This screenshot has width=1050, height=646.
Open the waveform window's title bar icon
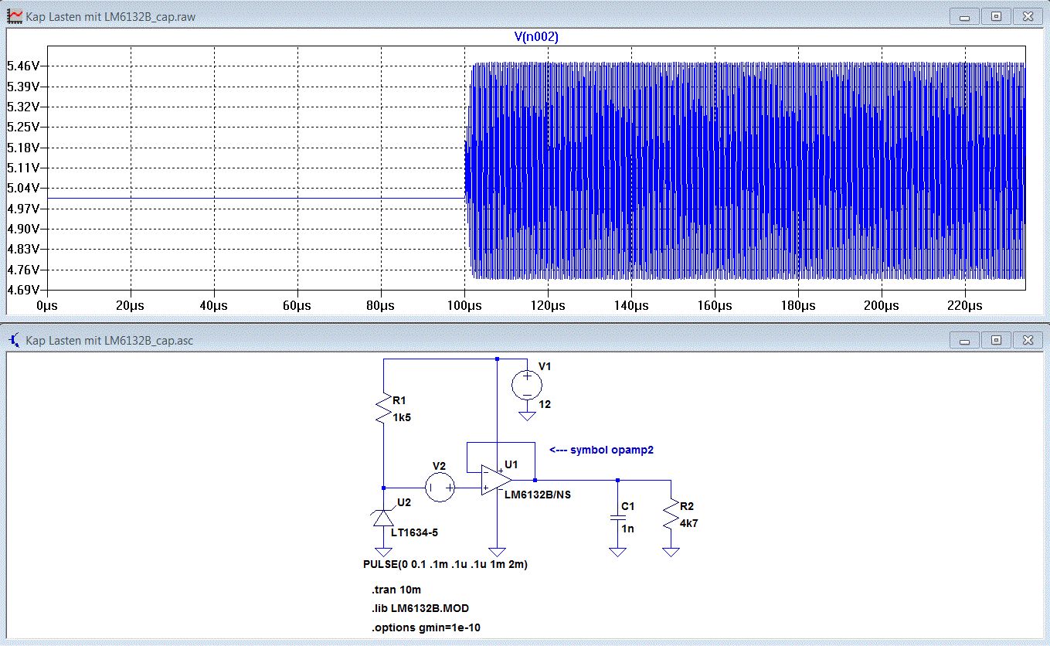[x=14, y=15]
